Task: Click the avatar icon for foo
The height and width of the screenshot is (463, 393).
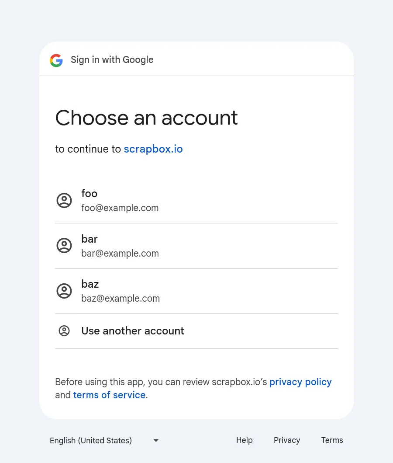Action: (x=64, y=201)
